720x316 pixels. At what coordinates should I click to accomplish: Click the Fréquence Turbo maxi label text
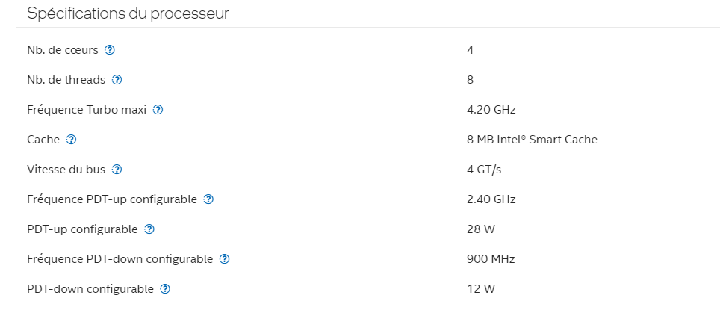87,110
